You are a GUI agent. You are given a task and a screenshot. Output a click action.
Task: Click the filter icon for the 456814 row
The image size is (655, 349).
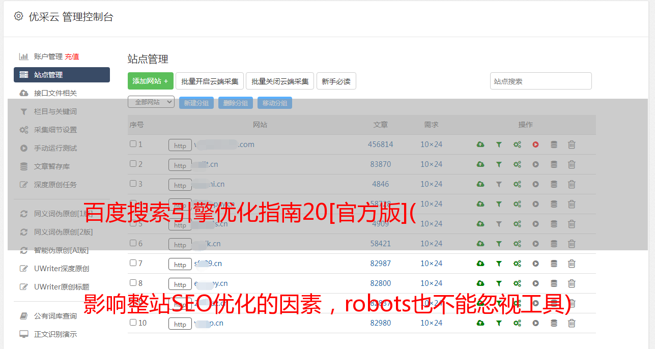499,144
